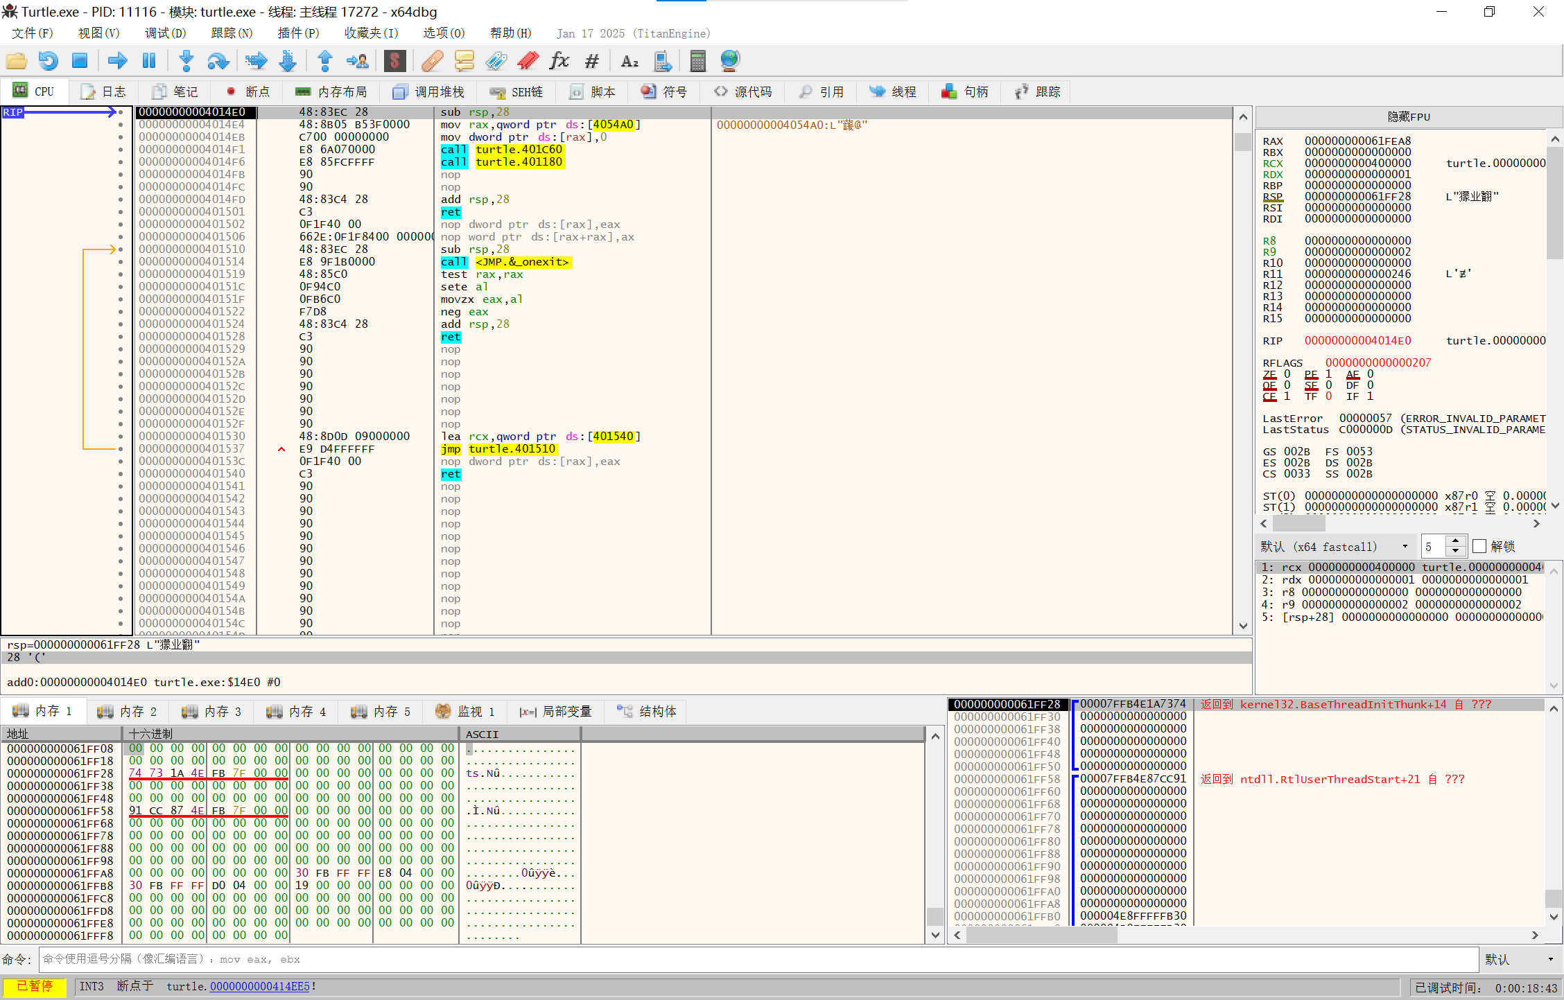Open the 文件(F) menu

point(32,33)
